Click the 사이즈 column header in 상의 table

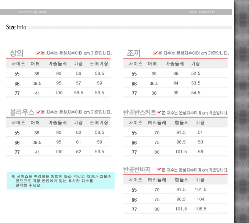point(18,64)
